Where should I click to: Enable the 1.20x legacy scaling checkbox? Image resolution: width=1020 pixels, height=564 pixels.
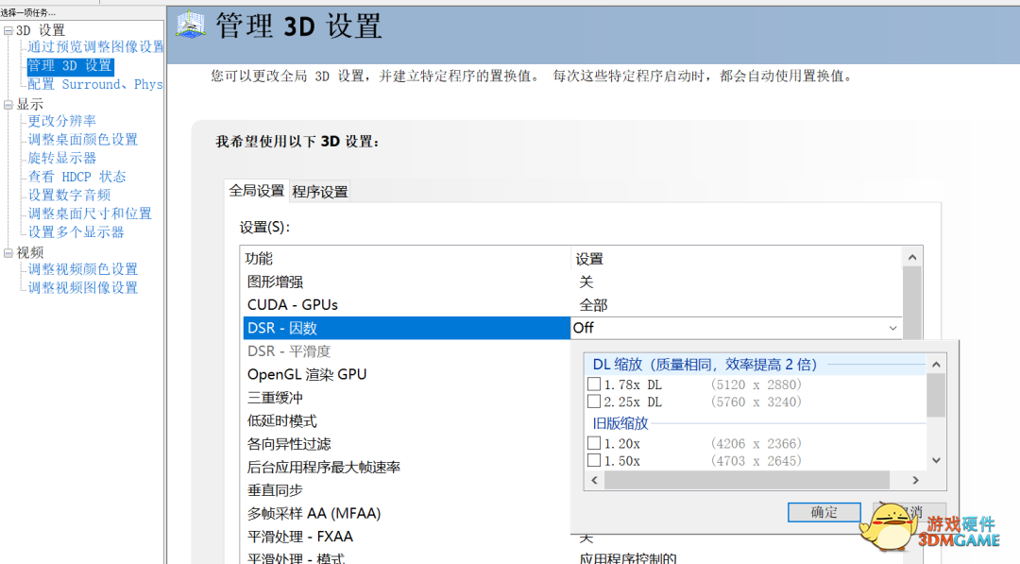point(594,443)
